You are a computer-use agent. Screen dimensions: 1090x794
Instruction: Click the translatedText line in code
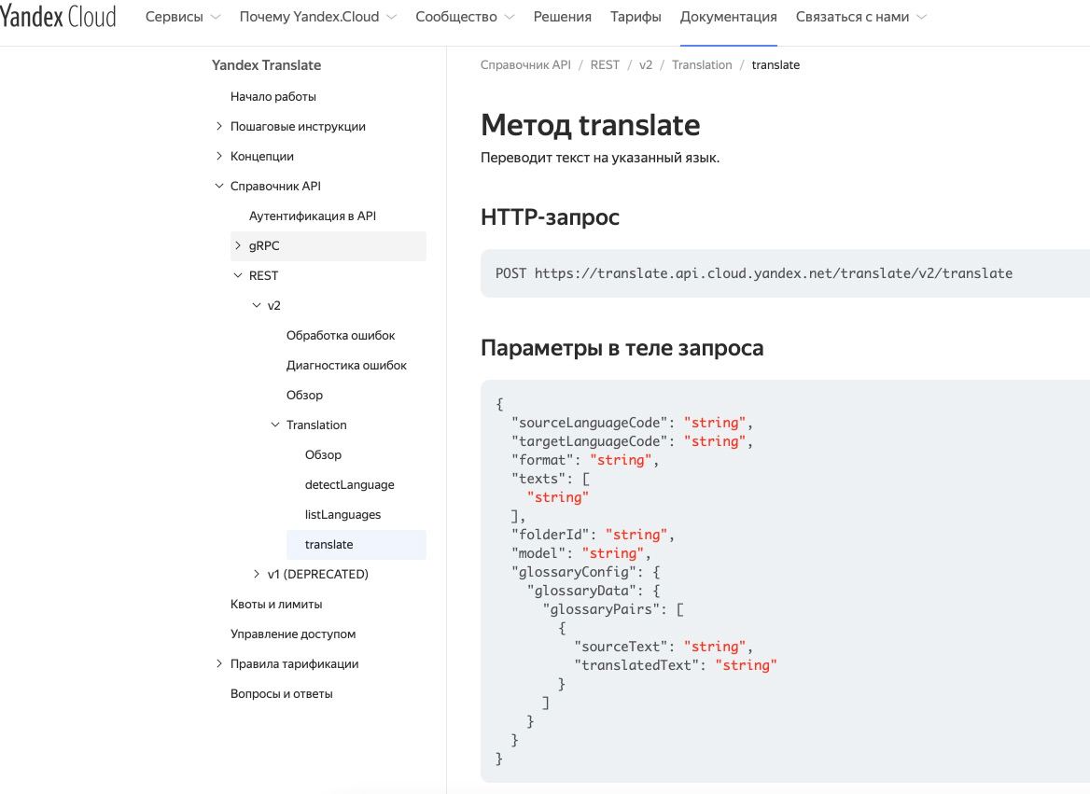click(675, 665)
